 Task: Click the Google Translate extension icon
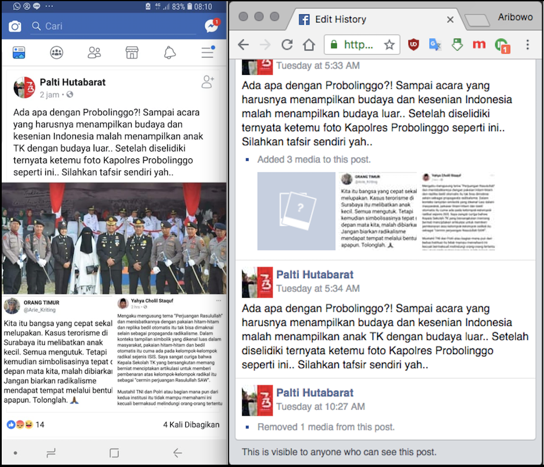tap(435, 44)
